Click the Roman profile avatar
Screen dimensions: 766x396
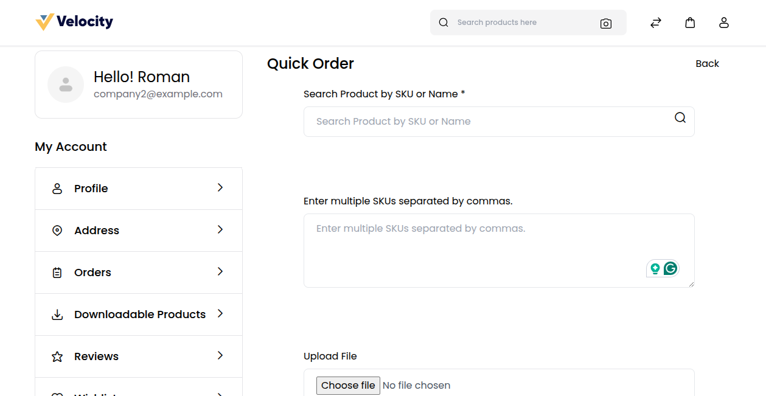(66, 85)
